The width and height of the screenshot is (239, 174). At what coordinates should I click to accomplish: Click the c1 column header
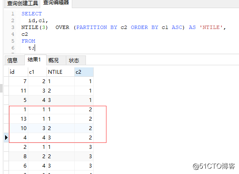coord(38,72)
